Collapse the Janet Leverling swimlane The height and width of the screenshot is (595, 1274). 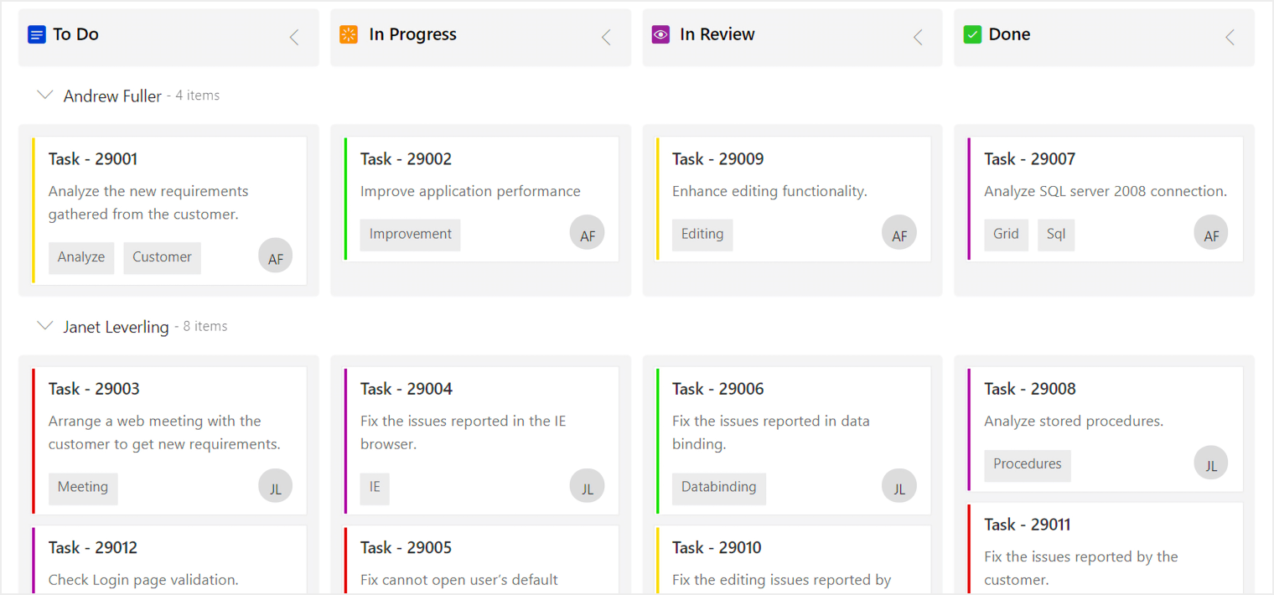tap(45, 326)
